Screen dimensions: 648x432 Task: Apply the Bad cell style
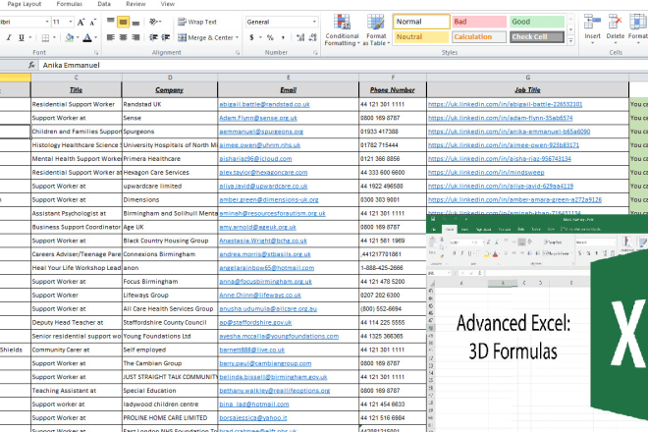(479, 22)
